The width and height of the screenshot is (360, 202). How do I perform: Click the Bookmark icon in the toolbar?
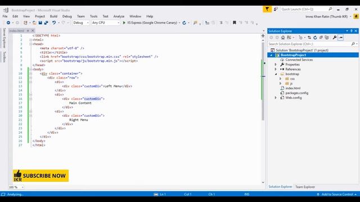(235, 22)
